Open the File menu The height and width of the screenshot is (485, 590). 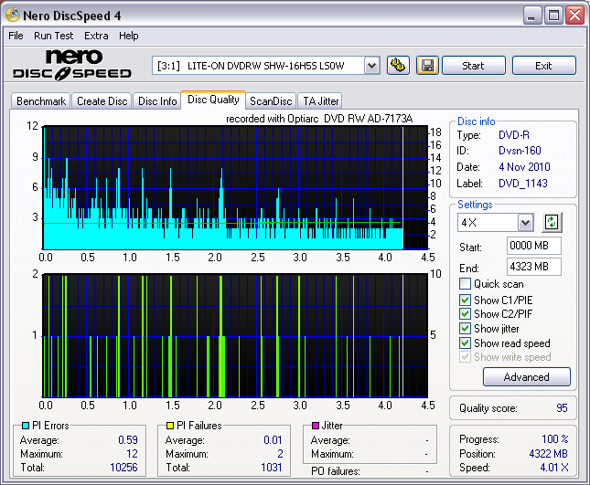coord(16,36)
